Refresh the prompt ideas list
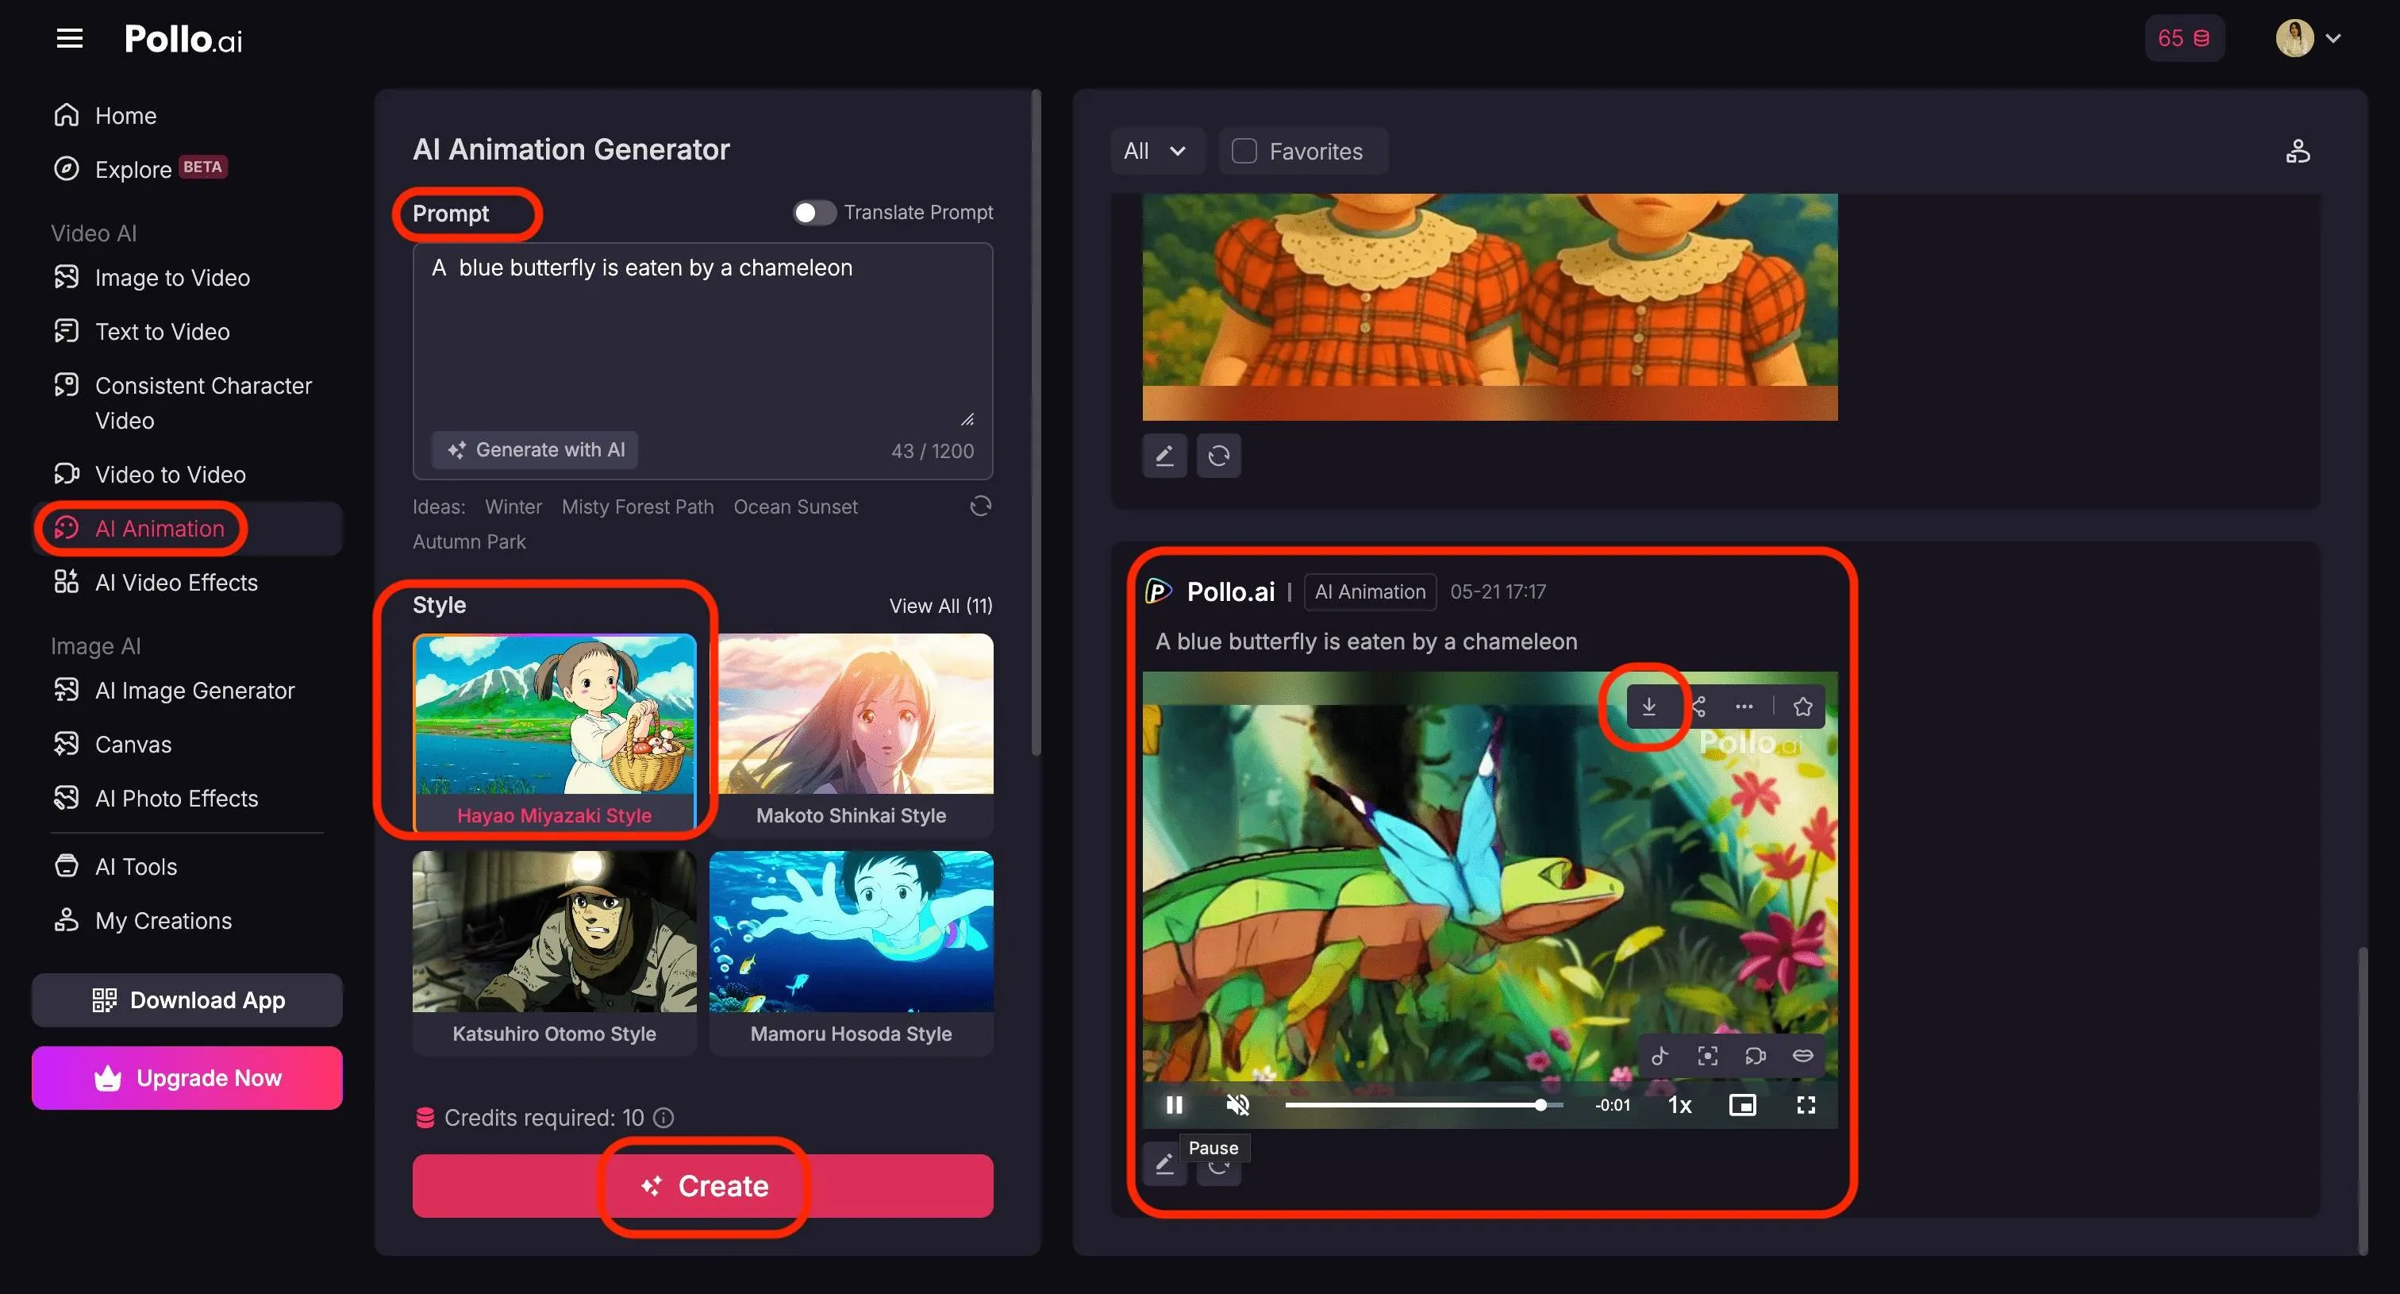2400x1294 pixels. (x=979, y=506)
